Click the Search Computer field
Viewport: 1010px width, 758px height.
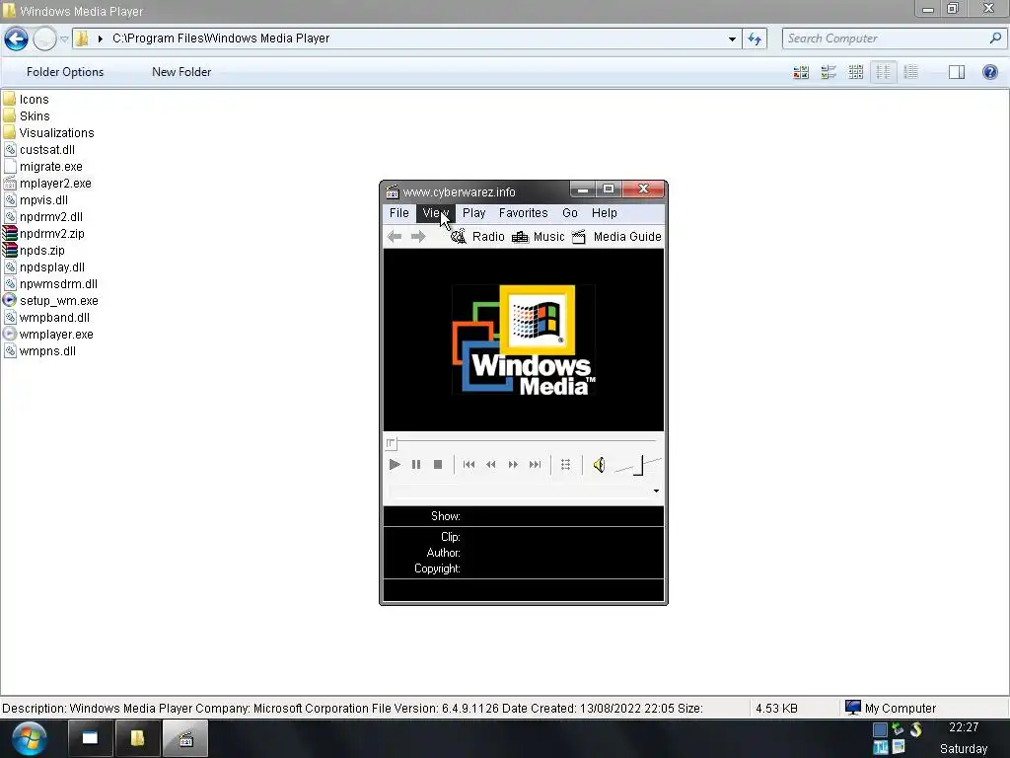pos(894,38)
